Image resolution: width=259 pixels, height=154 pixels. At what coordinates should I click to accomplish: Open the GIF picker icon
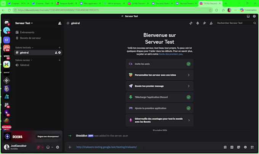tap(232, 147)
